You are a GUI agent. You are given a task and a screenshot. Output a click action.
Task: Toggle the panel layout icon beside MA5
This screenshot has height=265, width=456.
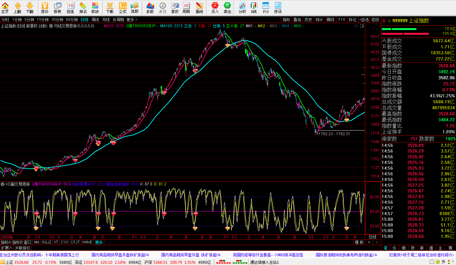(x=362, y=26)
